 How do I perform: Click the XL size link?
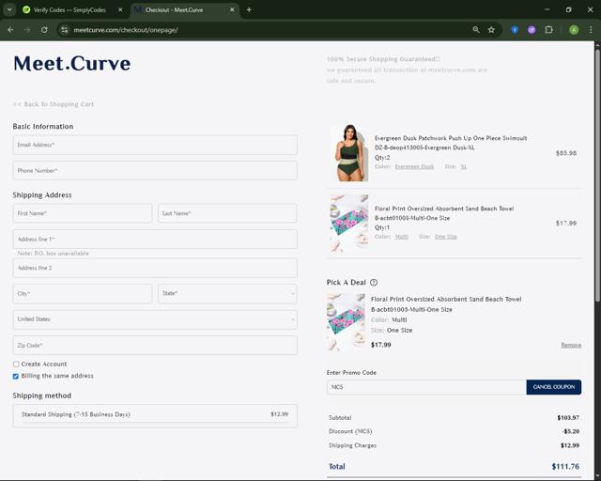coord(463,167)
